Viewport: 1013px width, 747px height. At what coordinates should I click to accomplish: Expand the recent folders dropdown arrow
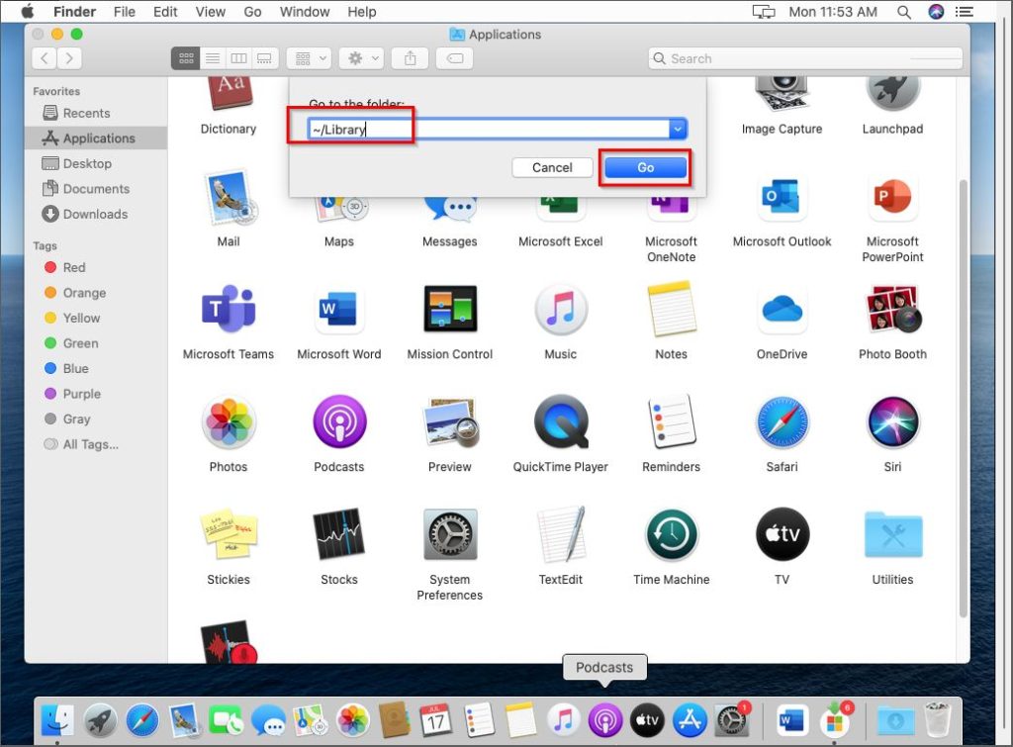[677, 130]
